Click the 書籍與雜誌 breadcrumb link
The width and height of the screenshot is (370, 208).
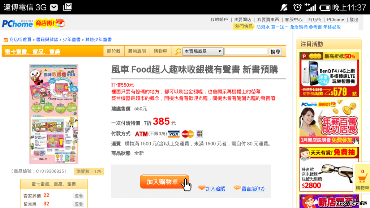[x=47, y=40]
